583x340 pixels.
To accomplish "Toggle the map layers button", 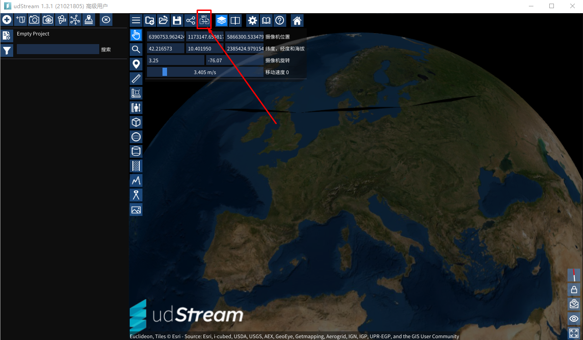I will point(222,20).
